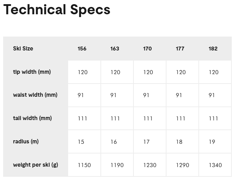Click the Ski Size header label
Image resolution: width=237 pixels, height=182 pixels.
pos(23,48)
